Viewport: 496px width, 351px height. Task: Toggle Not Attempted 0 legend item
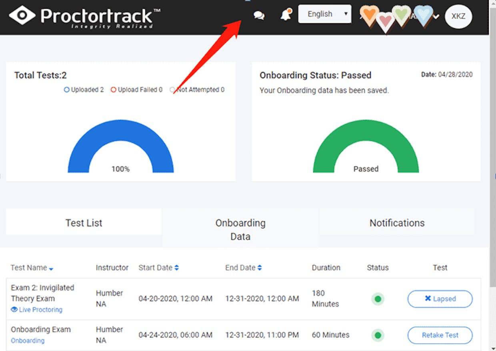[197, 90]
